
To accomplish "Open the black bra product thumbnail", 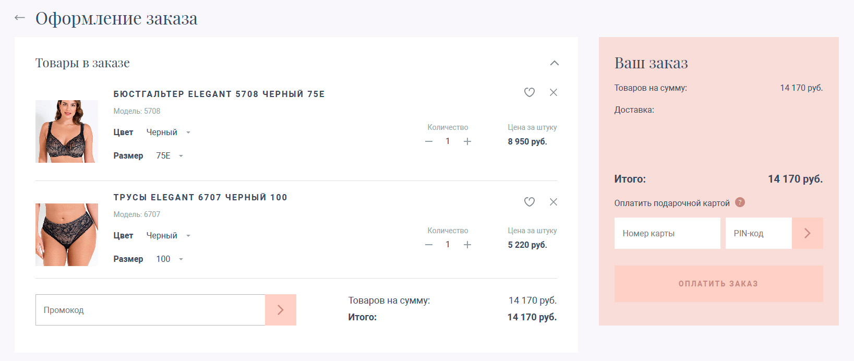I will (67, 131).
